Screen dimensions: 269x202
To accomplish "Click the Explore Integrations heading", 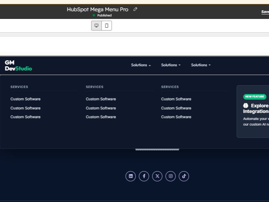I will point(256,108).
